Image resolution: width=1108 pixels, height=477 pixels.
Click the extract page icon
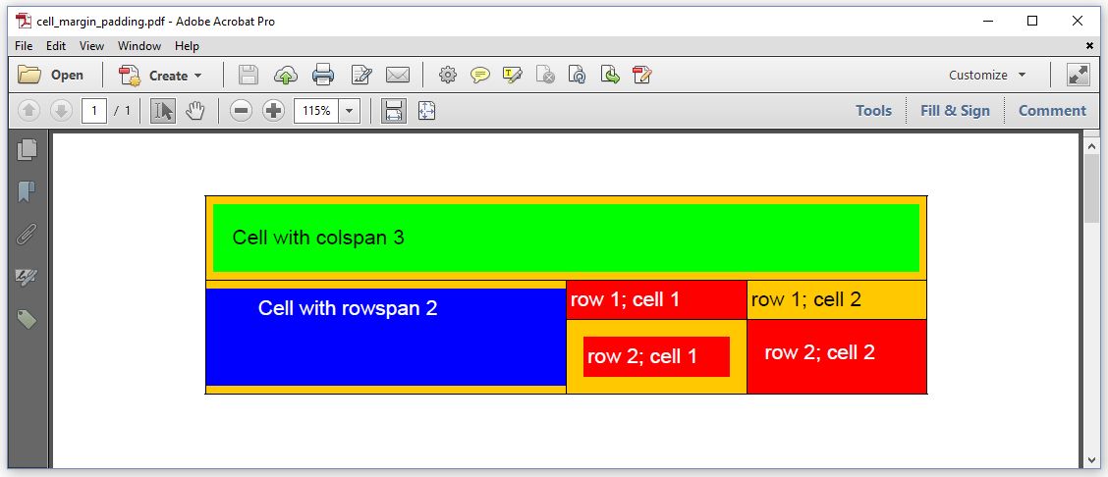coord(610,75)
